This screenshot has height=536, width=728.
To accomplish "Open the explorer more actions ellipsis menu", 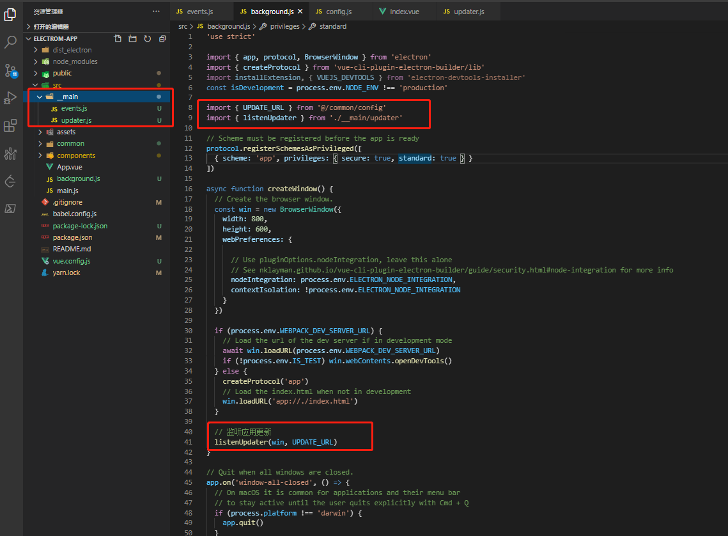I will point(156,11).
